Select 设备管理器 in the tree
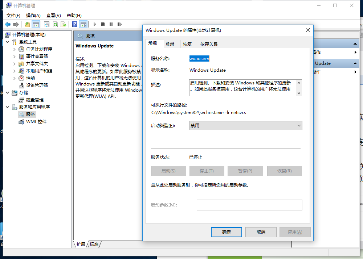 pyautogui.click(x=37, y=85)
